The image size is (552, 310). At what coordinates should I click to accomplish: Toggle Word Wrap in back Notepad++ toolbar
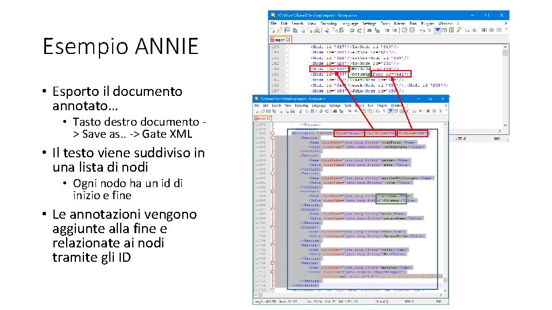[421, 30]
